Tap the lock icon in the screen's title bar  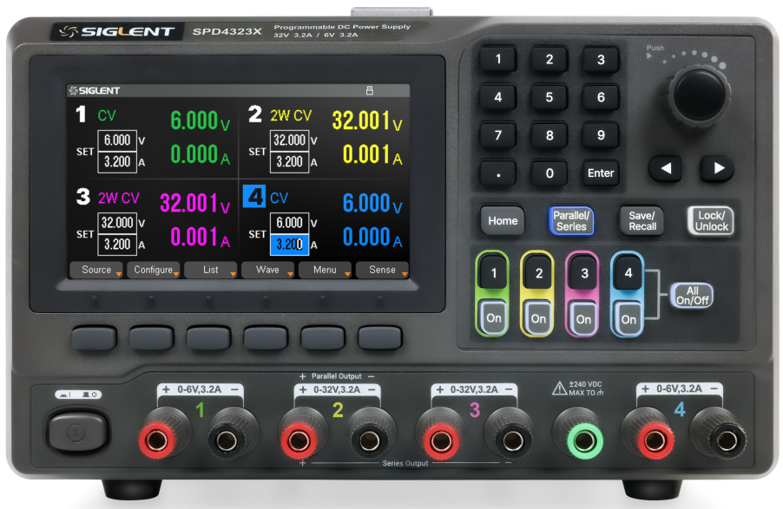(x=370, y=90)
